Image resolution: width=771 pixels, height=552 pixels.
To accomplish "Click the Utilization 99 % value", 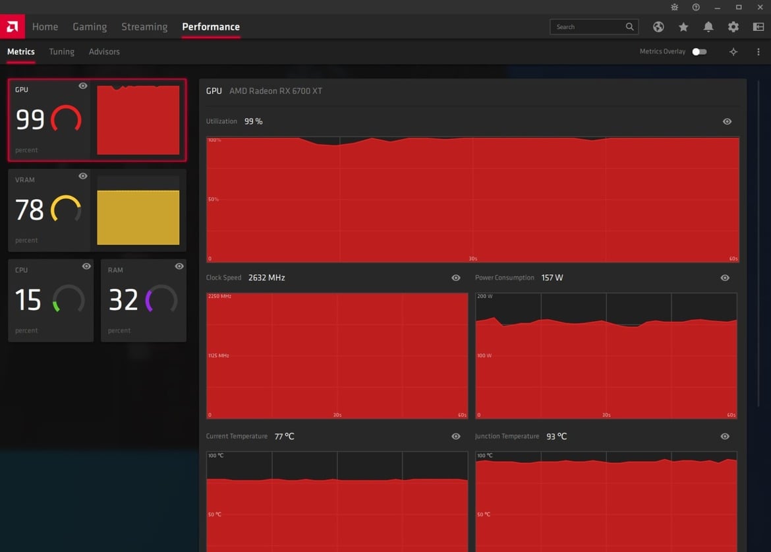I will click(253, 121).
